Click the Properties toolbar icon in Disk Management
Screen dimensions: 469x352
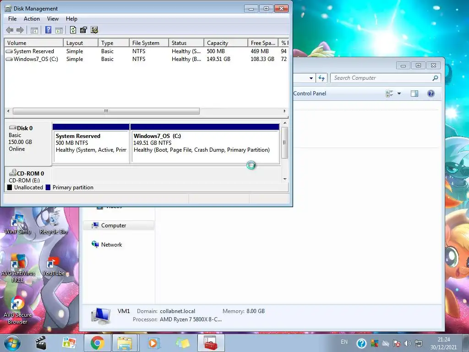pos(83,30)
